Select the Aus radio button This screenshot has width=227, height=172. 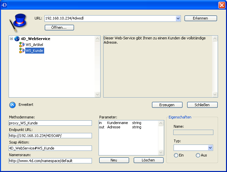[198, 155]
